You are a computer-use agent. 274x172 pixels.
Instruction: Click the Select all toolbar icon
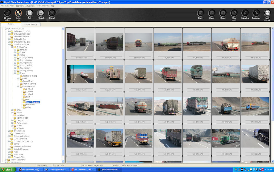(x=41, y=13)
